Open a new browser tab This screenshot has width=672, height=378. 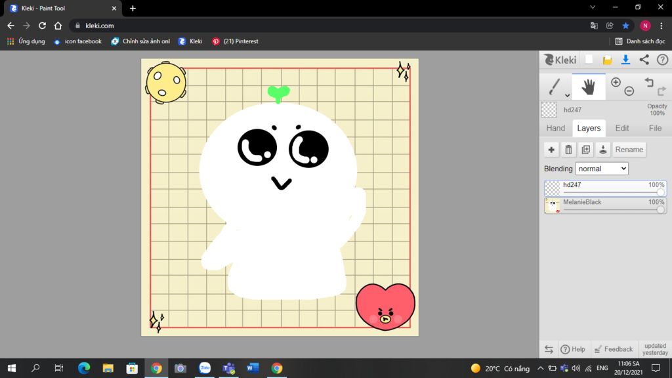tap(133, 8)
